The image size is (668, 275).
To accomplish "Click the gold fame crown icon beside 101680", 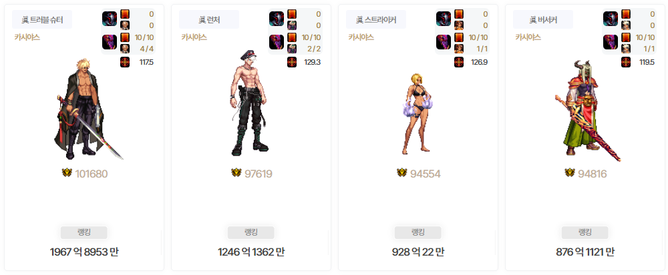I will pyautogui.click(x=67, y=173).
